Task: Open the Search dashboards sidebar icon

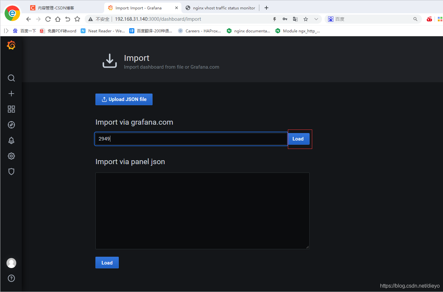Action: [11, 78]
